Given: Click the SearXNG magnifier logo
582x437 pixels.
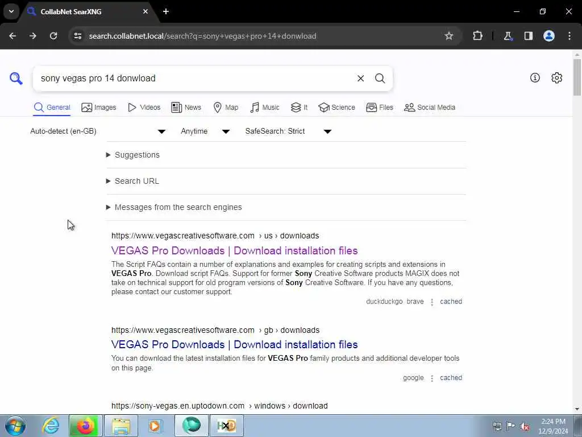Looking at the screenshot, I should click(16, 79).
